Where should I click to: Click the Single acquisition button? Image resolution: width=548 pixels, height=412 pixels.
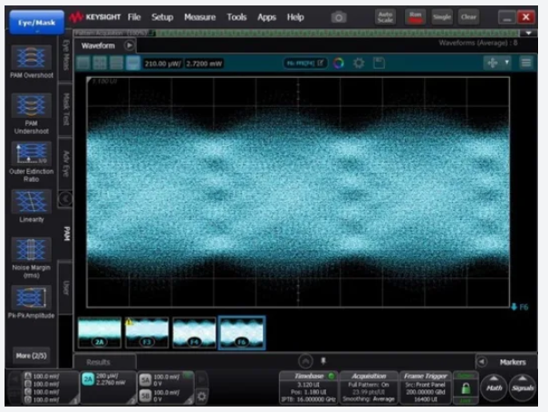click(442, 17)
